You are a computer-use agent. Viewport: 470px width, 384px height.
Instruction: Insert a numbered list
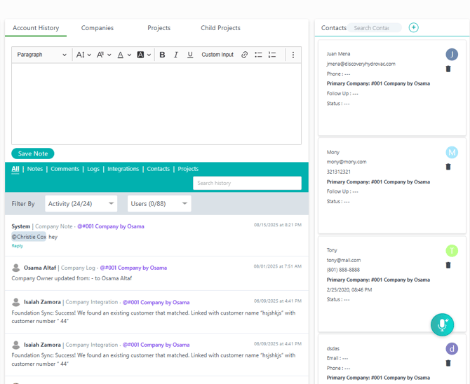(x=272, y=55)
